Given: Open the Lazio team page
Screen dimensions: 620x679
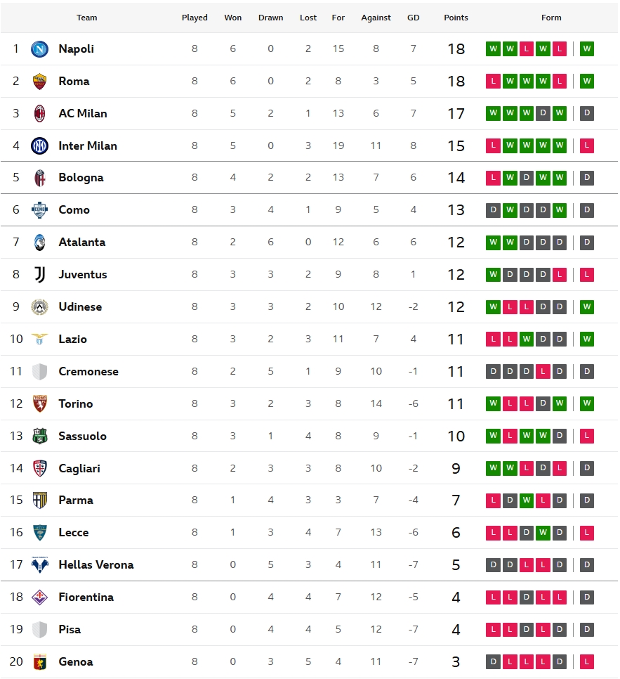Looking at the screenshot, I should click(73, 339).
